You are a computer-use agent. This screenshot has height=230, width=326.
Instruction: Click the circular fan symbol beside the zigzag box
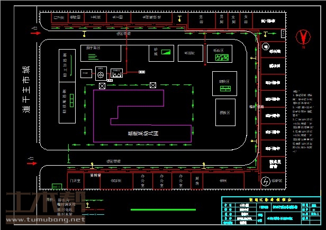coord(101,75)
